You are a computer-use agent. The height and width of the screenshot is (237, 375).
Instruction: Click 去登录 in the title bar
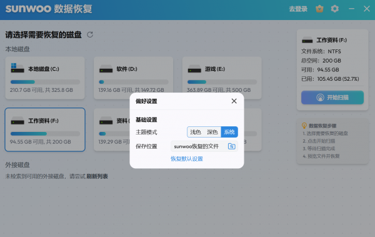coord(298,9)
